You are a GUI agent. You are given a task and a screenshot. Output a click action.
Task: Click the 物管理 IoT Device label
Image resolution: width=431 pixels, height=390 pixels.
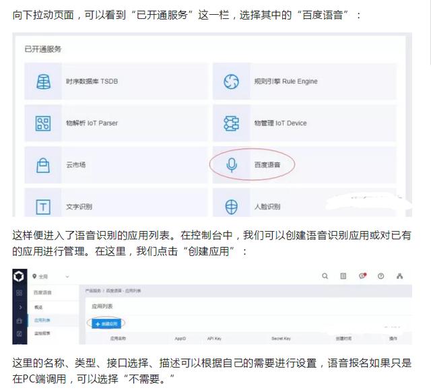(x=280, y=123)
